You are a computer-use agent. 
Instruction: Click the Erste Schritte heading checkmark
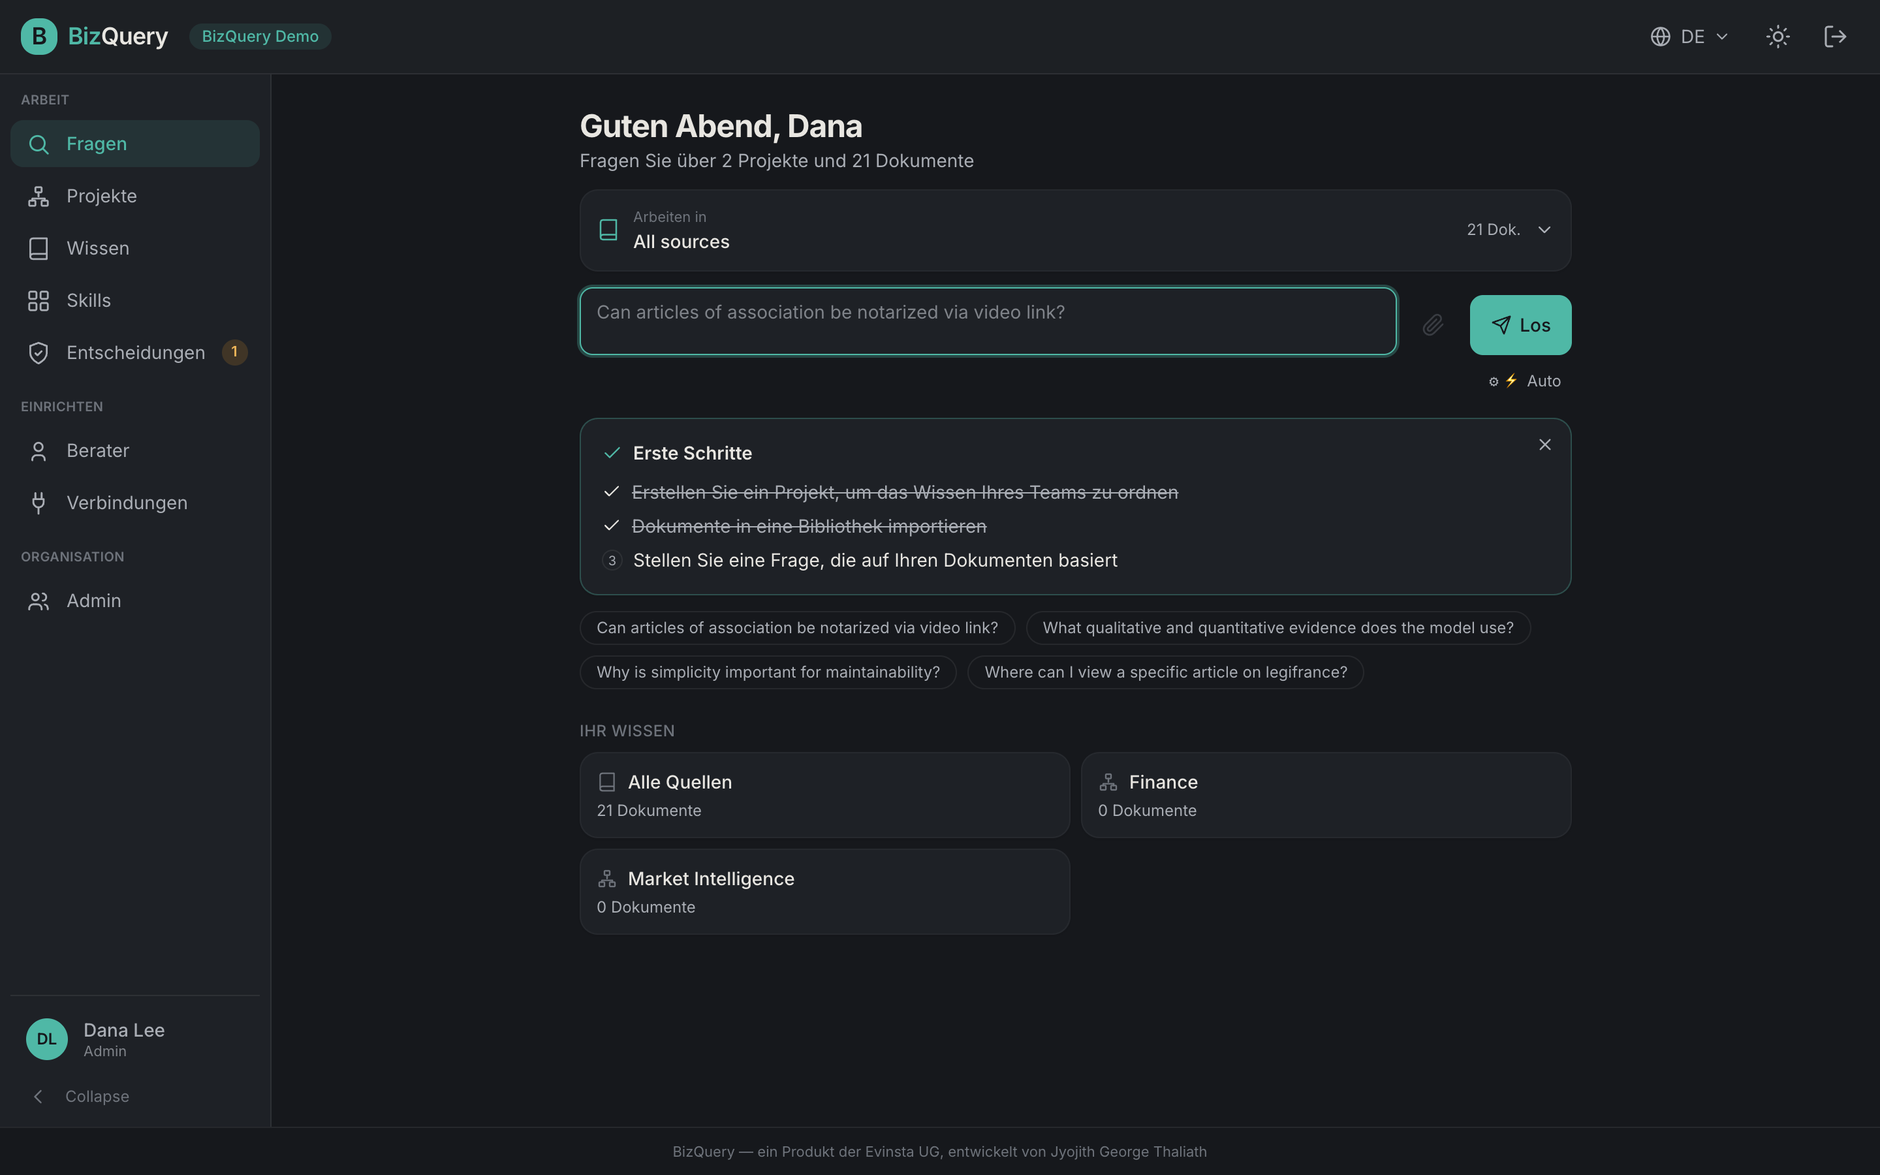coord(612,453)
